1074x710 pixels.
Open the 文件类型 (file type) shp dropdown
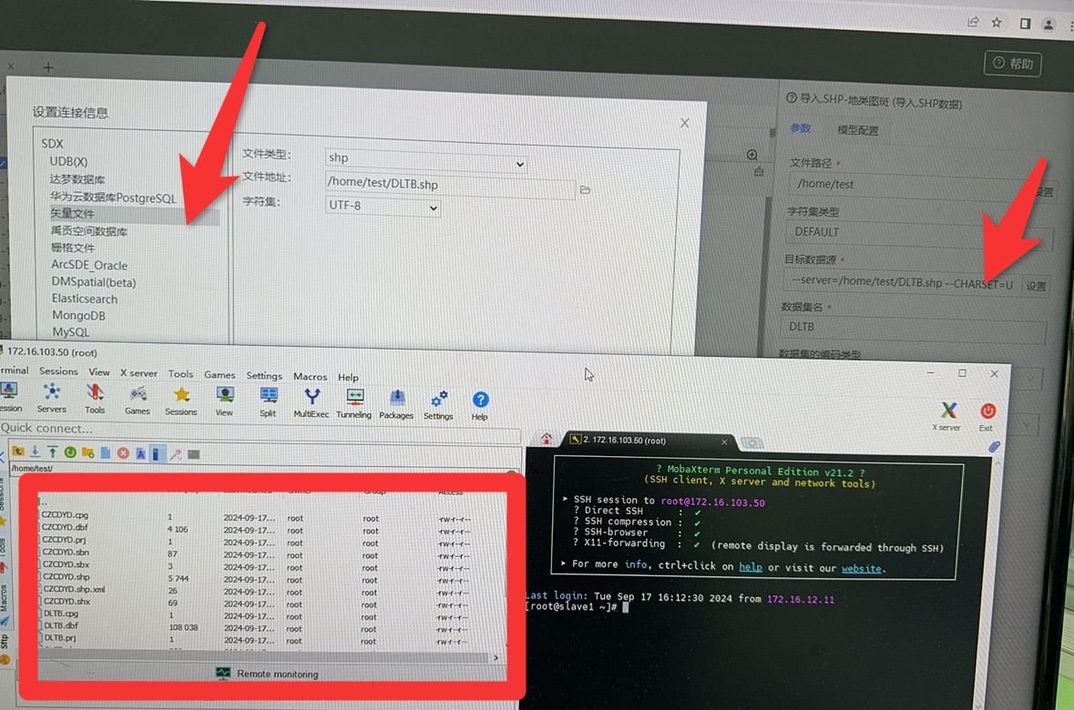click(426, 159)
